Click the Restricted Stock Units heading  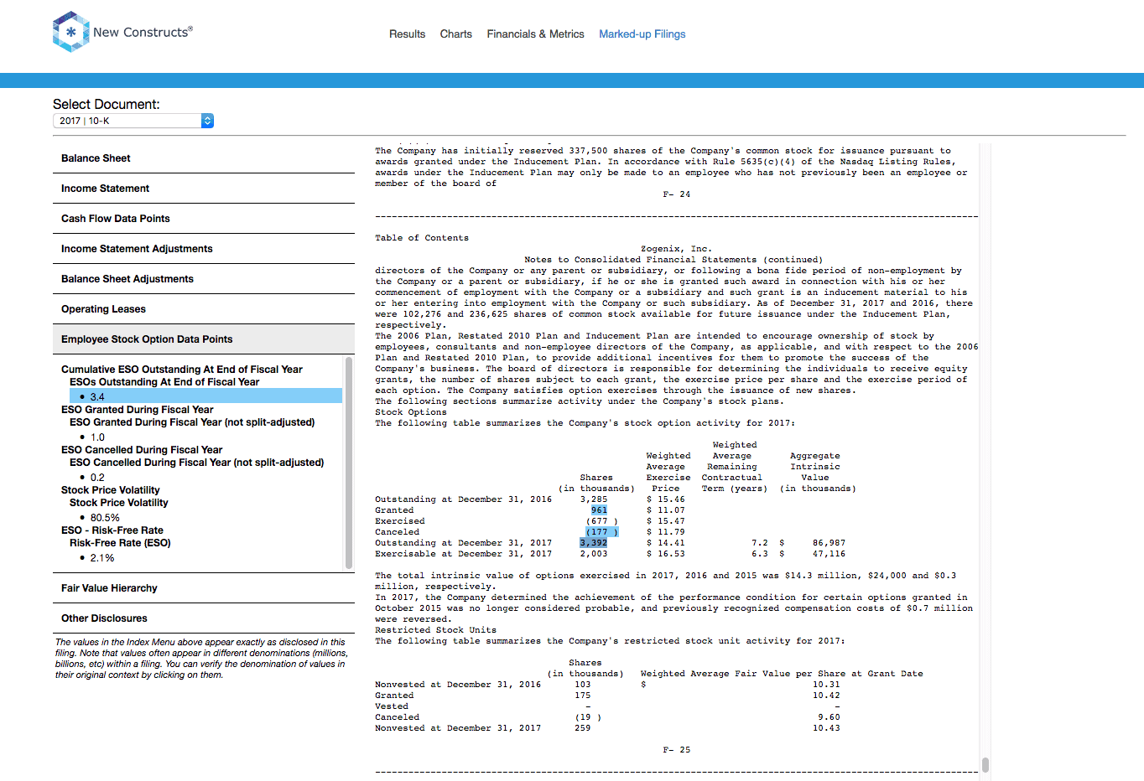pyautogui.click(x=435, y=630)
